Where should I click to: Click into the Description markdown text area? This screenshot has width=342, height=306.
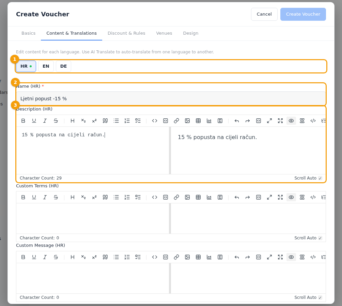pos(93,150)
